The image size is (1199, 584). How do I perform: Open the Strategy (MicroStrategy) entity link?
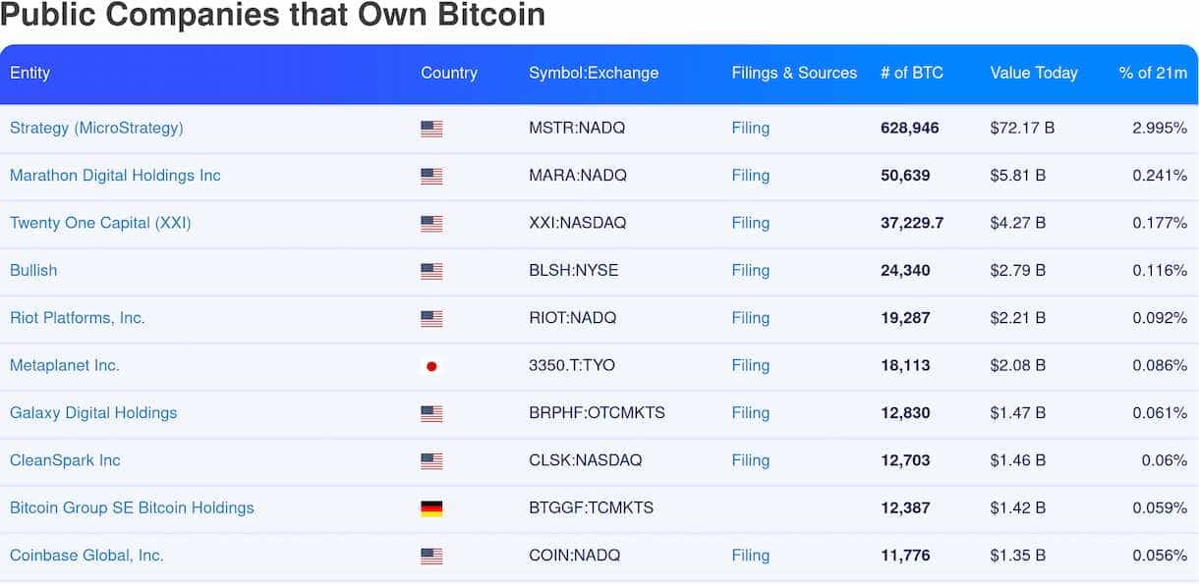96,128
